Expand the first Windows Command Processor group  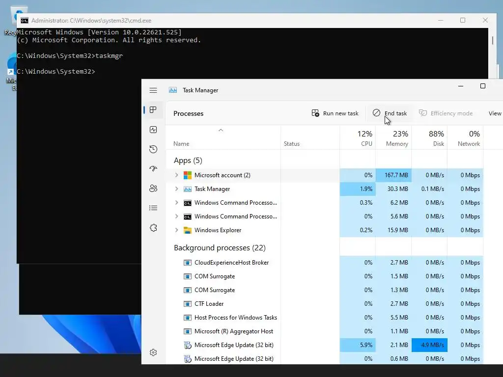click(x=176, y=203)
